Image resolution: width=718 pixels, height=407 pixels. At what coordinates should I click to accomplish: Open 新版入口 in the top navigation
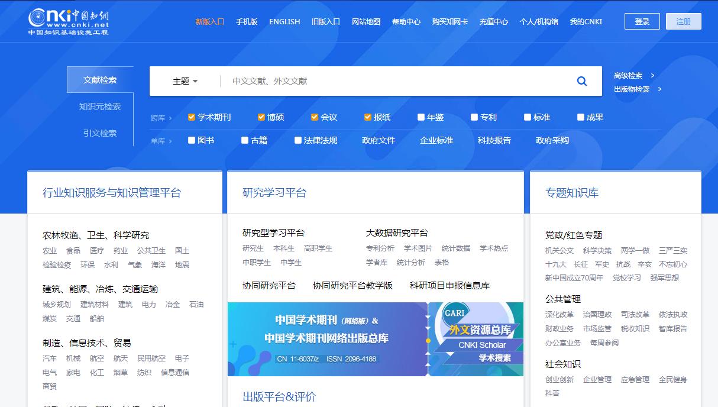point(210,21)
